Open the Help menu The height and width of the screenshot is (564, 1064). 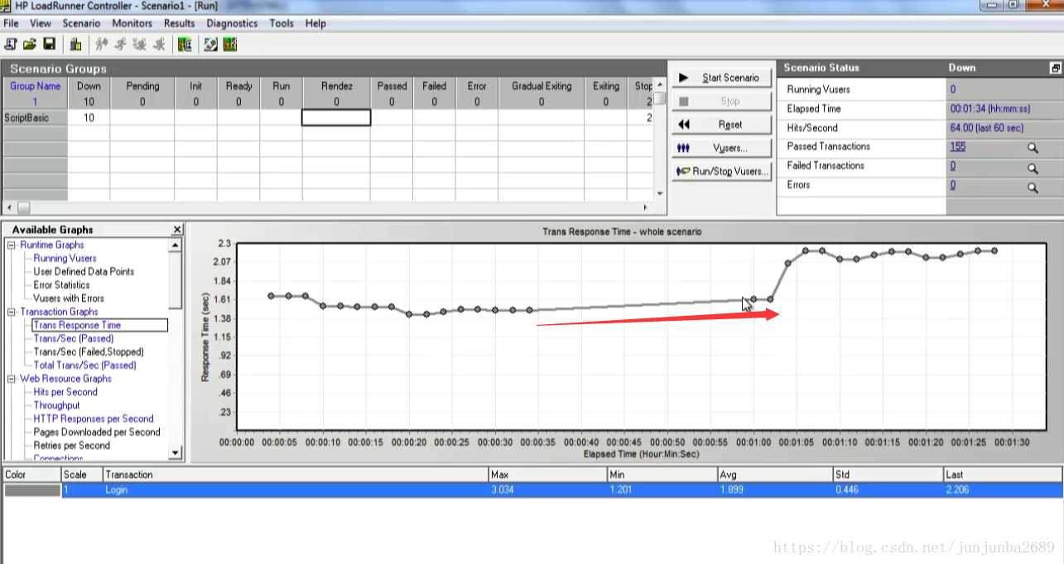(x=315, y=23)
